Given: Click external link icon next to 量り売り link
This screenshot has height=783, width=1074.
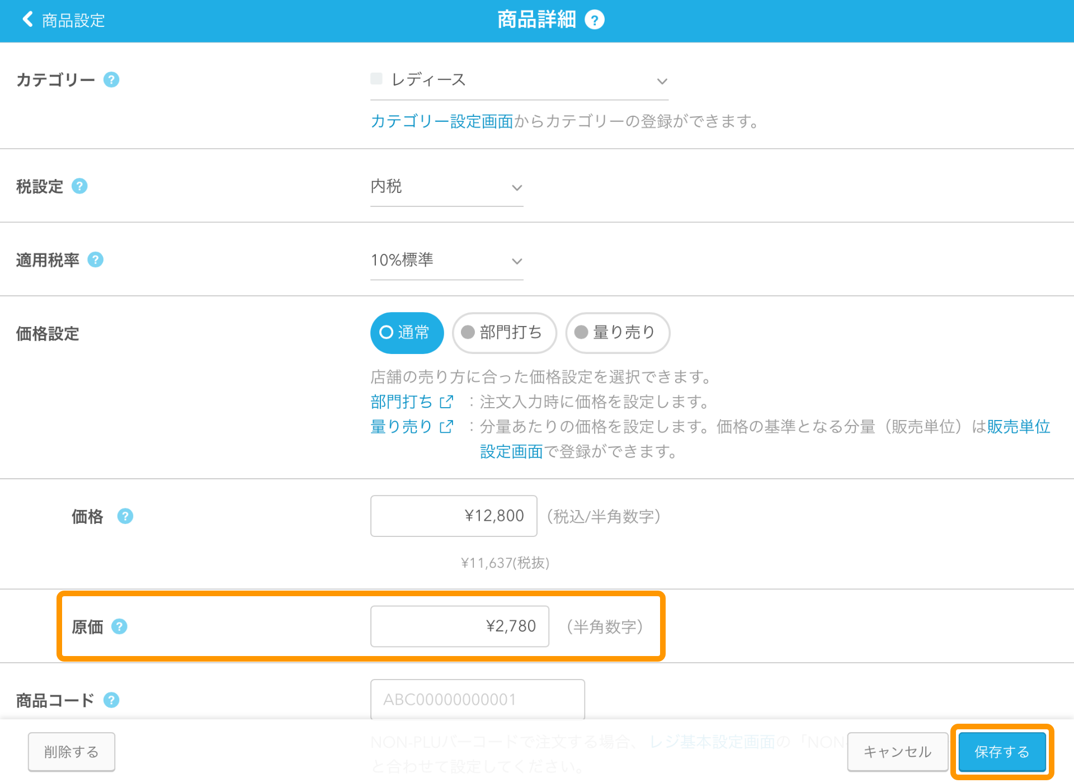Looking at the screenshot, I should point(446,427).
